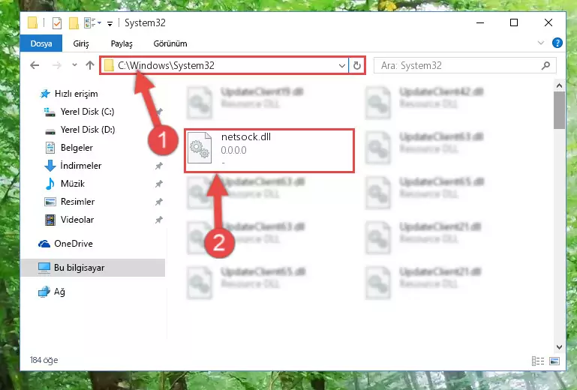This screenshot has width=577, height=390.
Task: Click the New folder icon in quick access toolbar
Action: click(74, 23)
